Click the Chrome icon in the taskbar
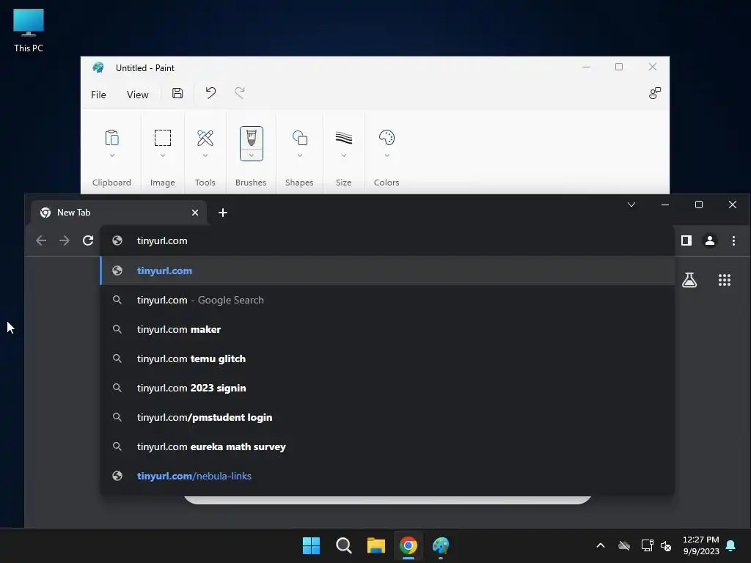Image resolution: width=751 pixels, height=563 pixels. click(x=408, y=545)
